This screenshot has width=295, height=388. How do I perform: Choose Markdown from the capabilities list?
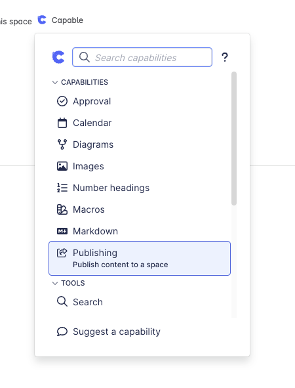[x=140, y=231]
